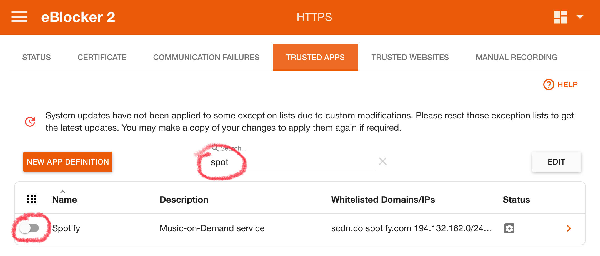Click the Spotify status gear icon
The width and height of the screenshot is (600, 256).
509,228
